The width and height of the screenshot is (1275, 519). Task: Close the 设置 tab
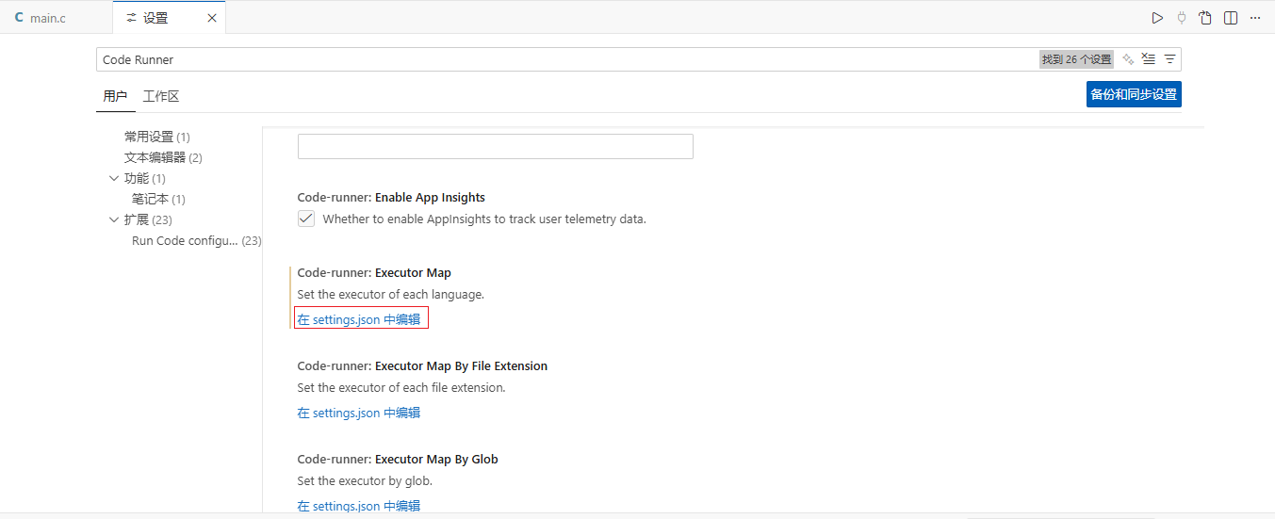click(x=211, y=18)
